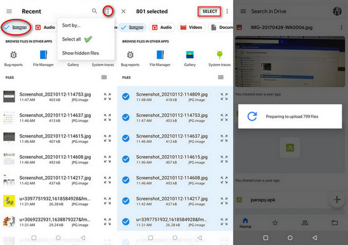Uncheck Screenshot_20210112-114809.jpg
The width and height of the screenshot is (348, 245).
[x=126, y=96]
